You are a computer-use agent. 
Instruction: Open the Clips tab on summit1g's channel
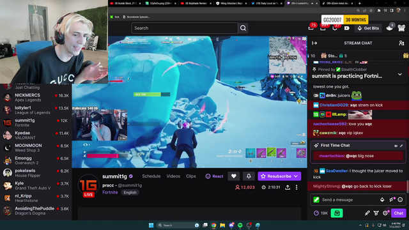(191, 176)
